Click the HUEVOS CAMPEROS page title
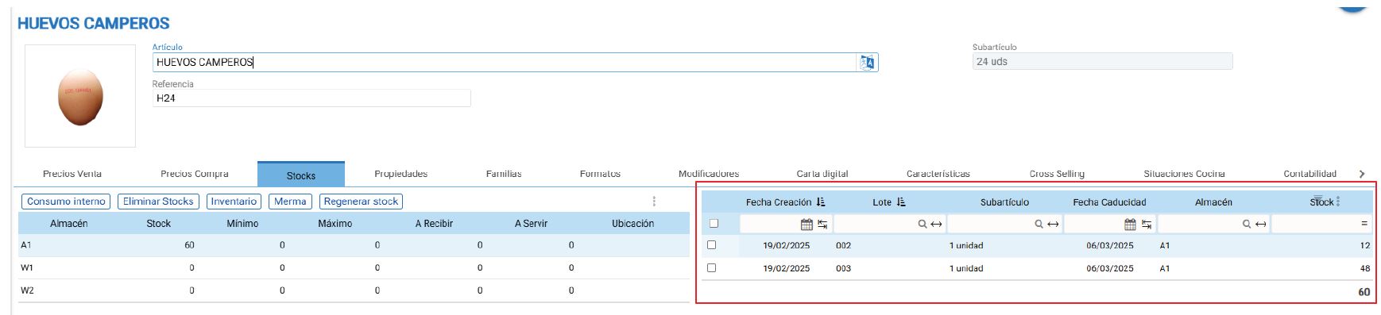 (x=94, y=23)
